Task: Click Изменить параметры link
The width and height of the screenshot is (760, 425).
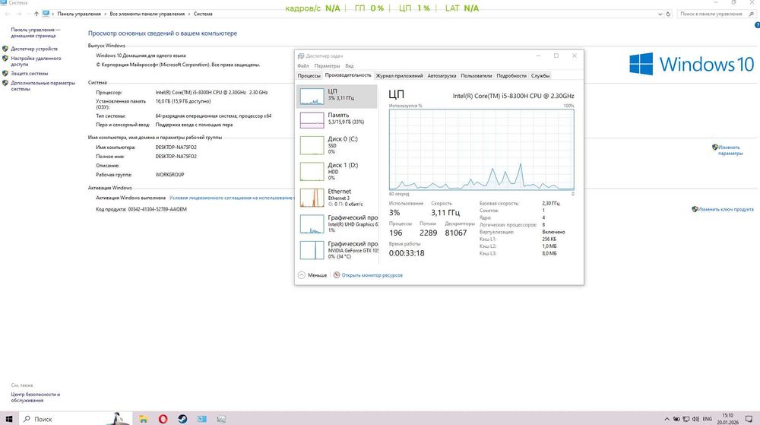Action: (730, 151)
